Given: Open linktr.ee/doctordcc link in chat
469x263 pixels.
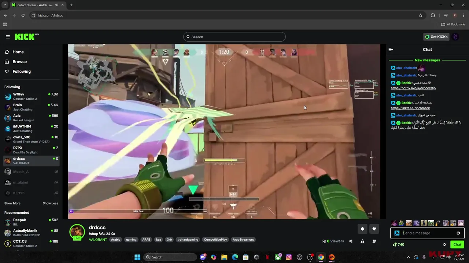Looking at the screenshot, I should (410, 108).
